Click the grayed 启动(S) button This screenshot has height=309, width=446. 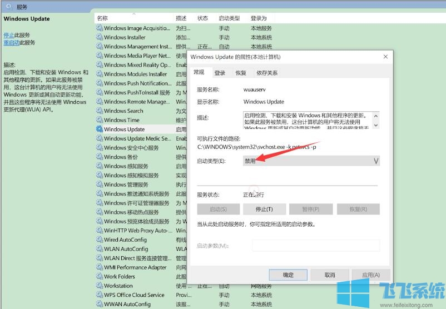pos(218,209)
